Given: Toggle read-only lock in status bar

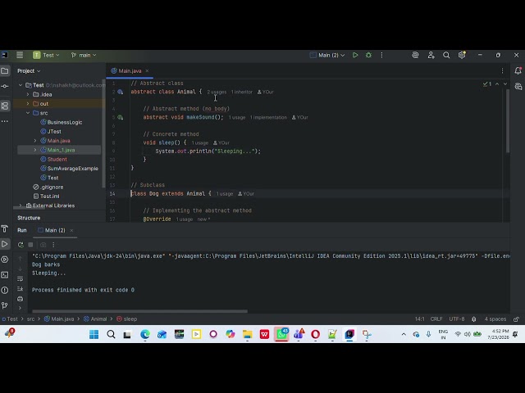Looking at the screenshot, I should (x=517, y=319).
